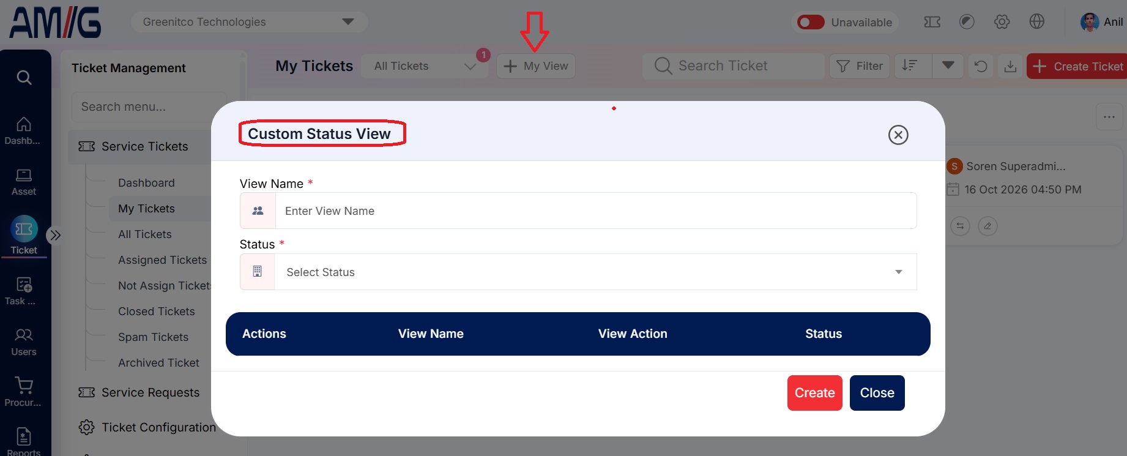
Task: Focus the Search Ticket field
Action: tap(733, 65)
